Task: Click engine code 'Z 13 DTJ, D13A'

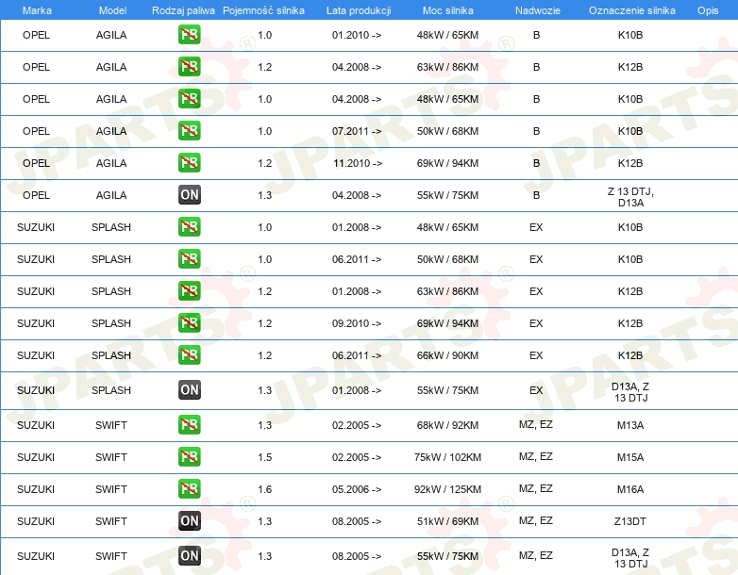Action: pos(630,197)
